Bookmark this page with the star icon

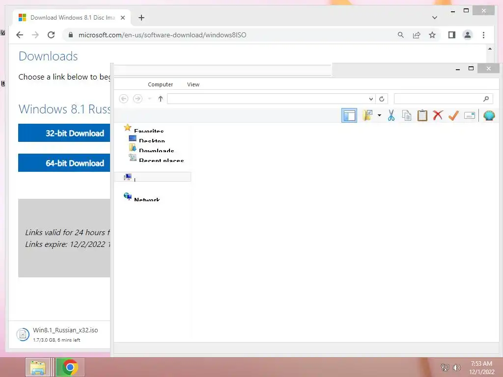[x=432, y=35]
